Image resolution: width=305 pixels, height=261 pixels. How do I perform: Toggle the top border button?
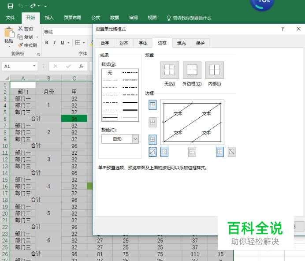[x=152, y=105]
